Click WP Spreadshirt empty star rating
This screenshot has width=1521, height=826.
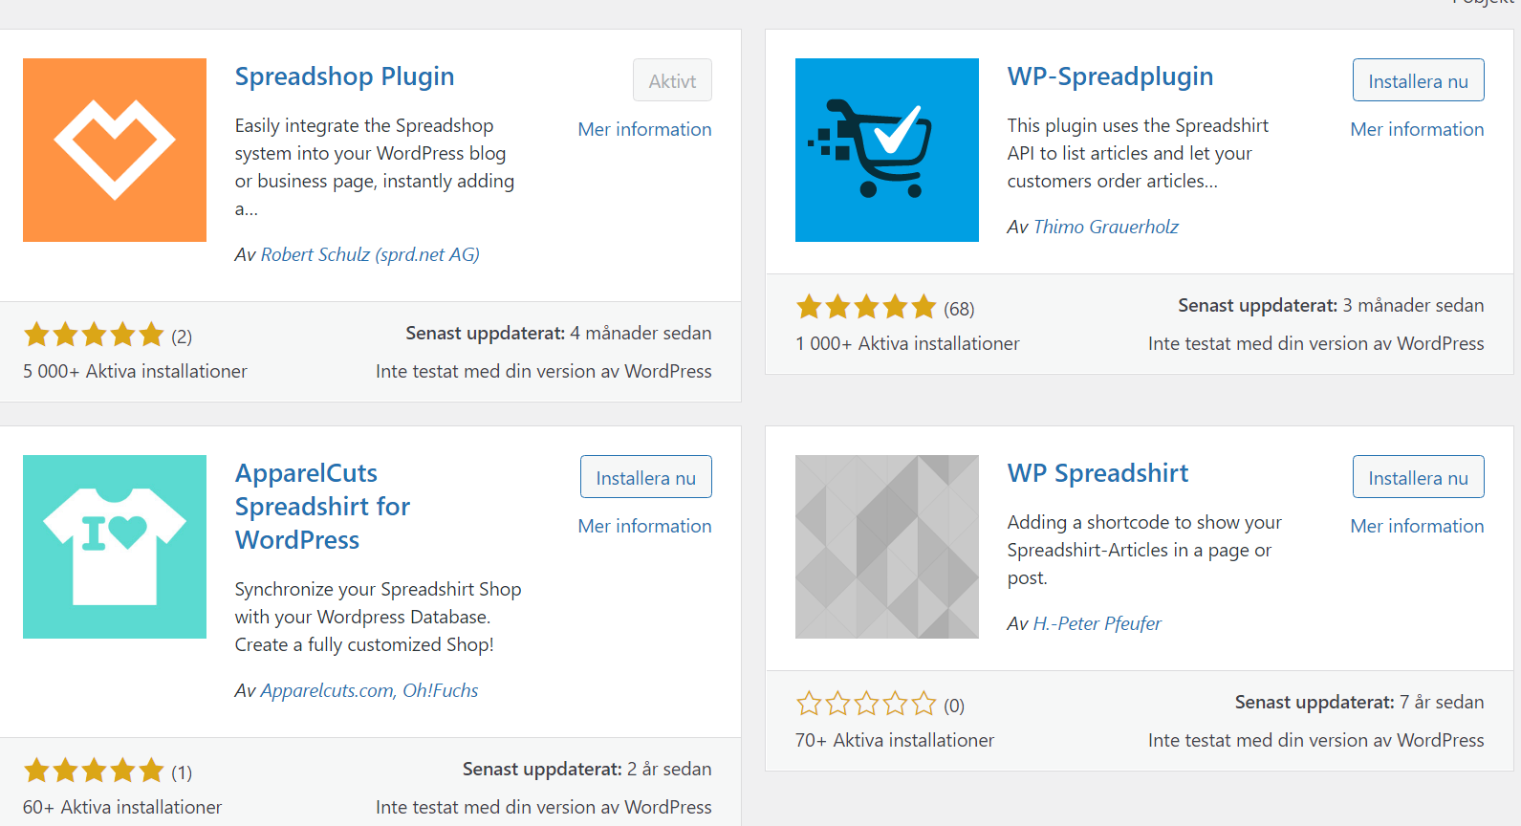(866, 704)
